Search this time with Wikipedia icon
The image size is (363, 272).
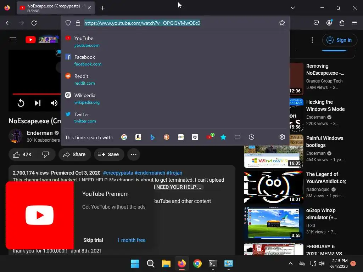pyautogui.click(x=195, y=137)
